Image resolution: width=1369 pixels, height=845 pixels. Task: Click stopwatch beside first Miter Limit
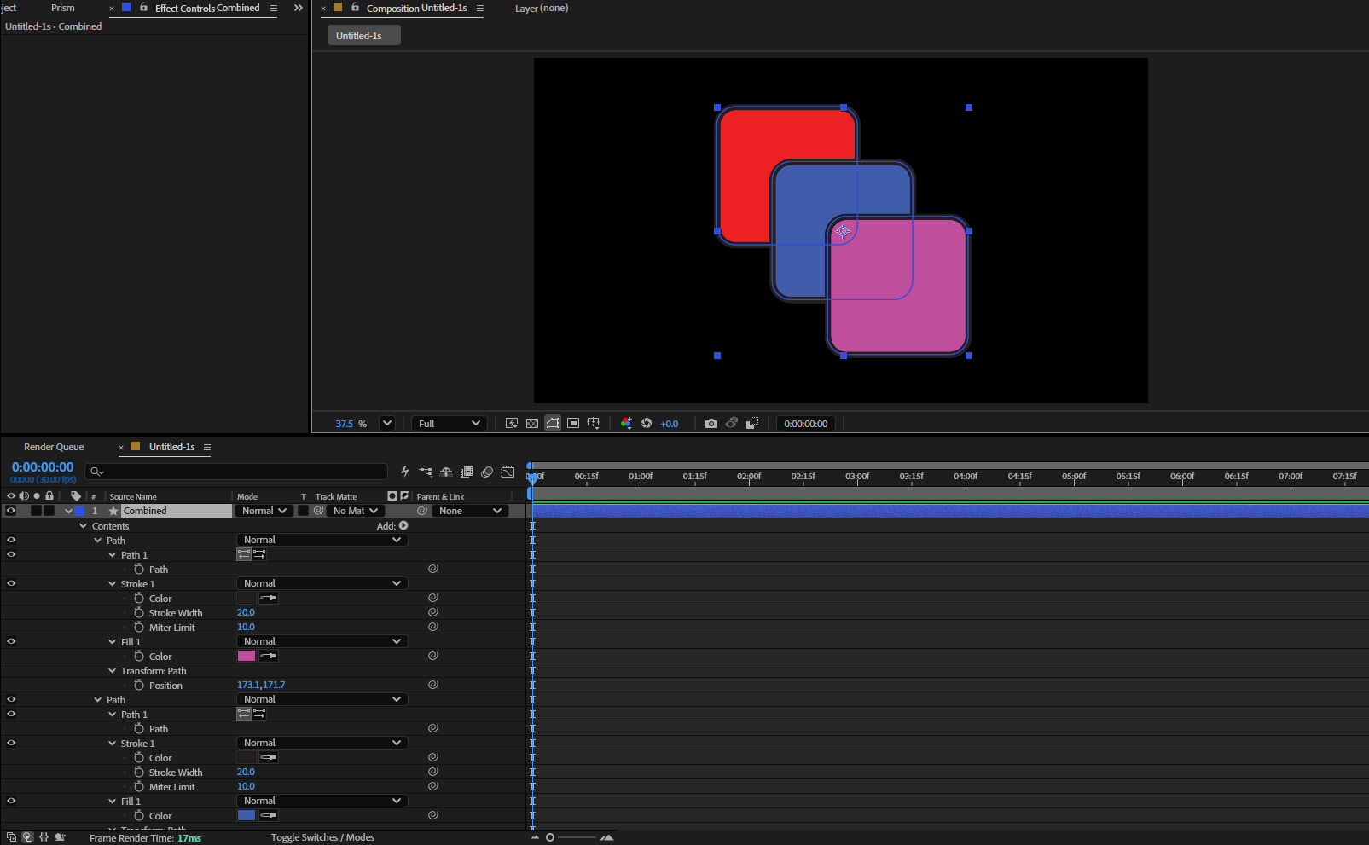[139, 628]
